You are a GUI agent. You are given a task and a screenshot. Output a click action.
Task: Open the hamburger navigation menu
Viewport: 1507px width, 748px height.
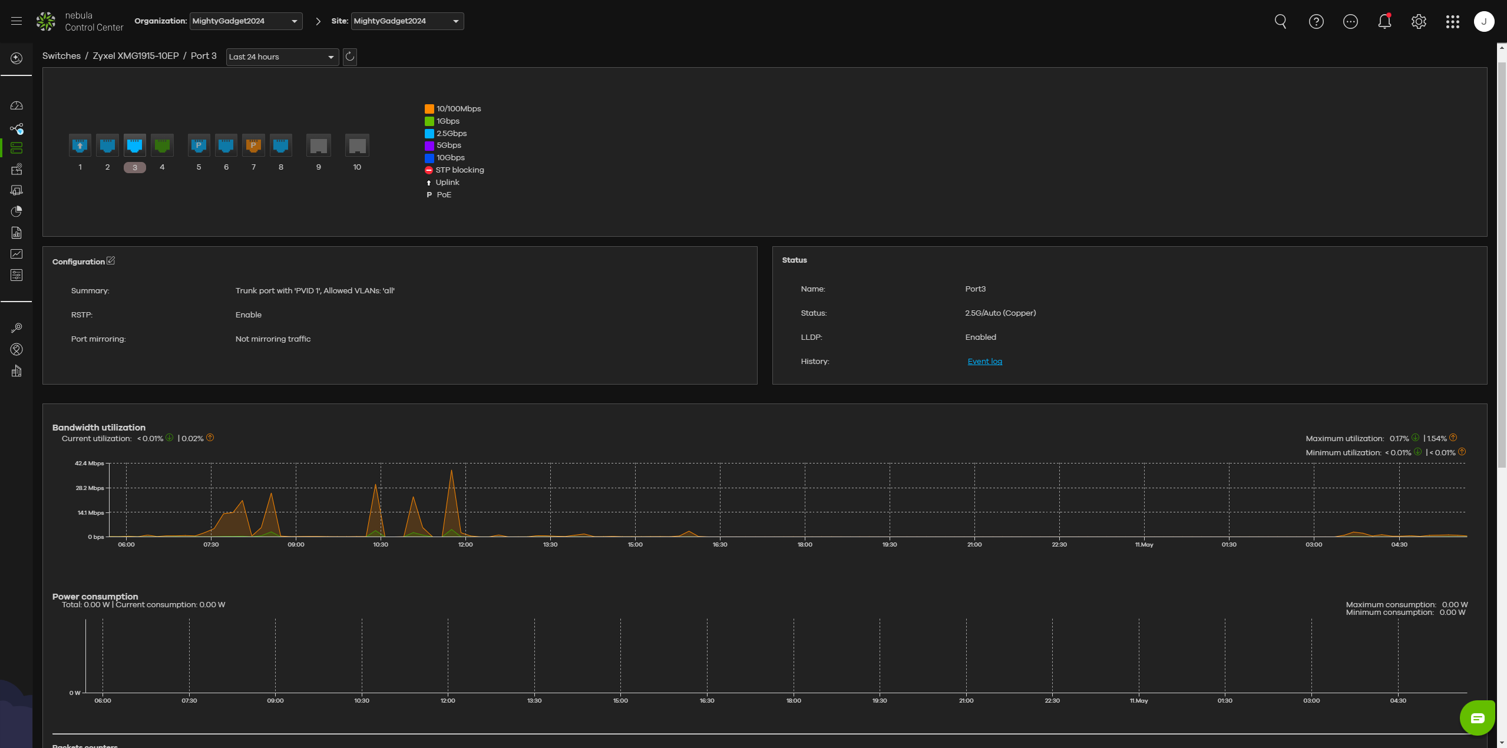click(16, 21)
